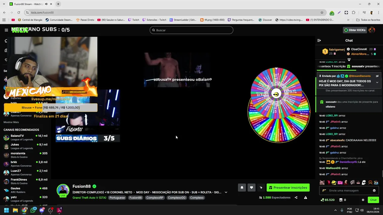Open the Kick hamburger sidebar menu

(x=6, y=30)
